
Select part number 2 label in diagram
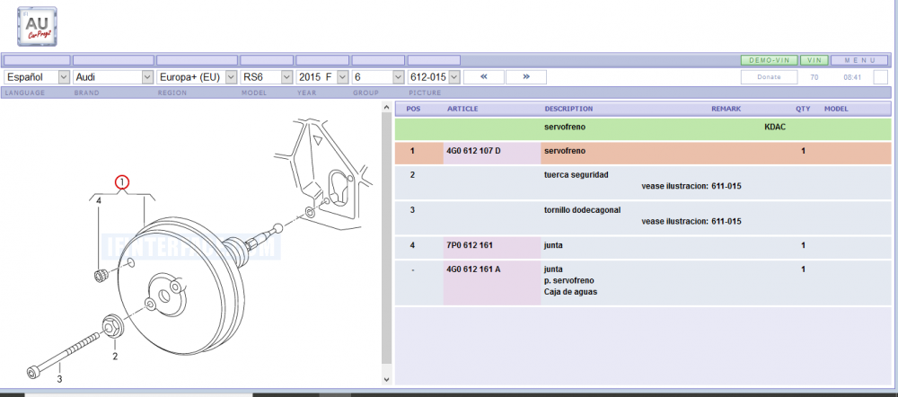(x=115, y=357)
